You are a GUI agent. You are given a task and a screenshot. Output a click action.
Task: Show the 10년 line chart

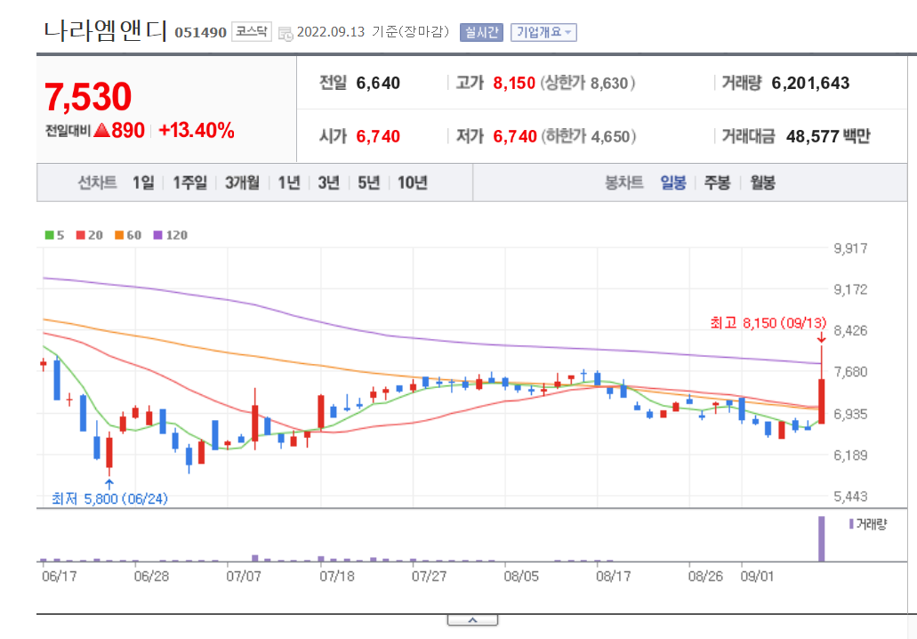click(413, 182)
